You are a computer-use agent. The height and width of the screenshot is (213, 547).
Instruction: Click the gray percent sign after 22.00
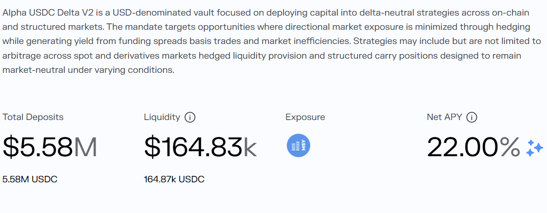(x=510, y=147)
